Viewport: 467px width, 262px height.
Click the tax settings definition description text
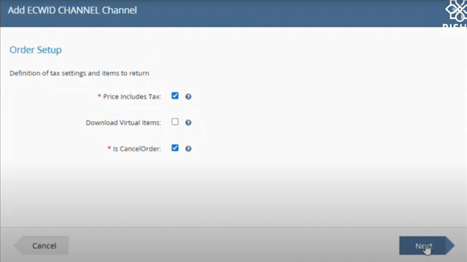(x=79, y=73)
